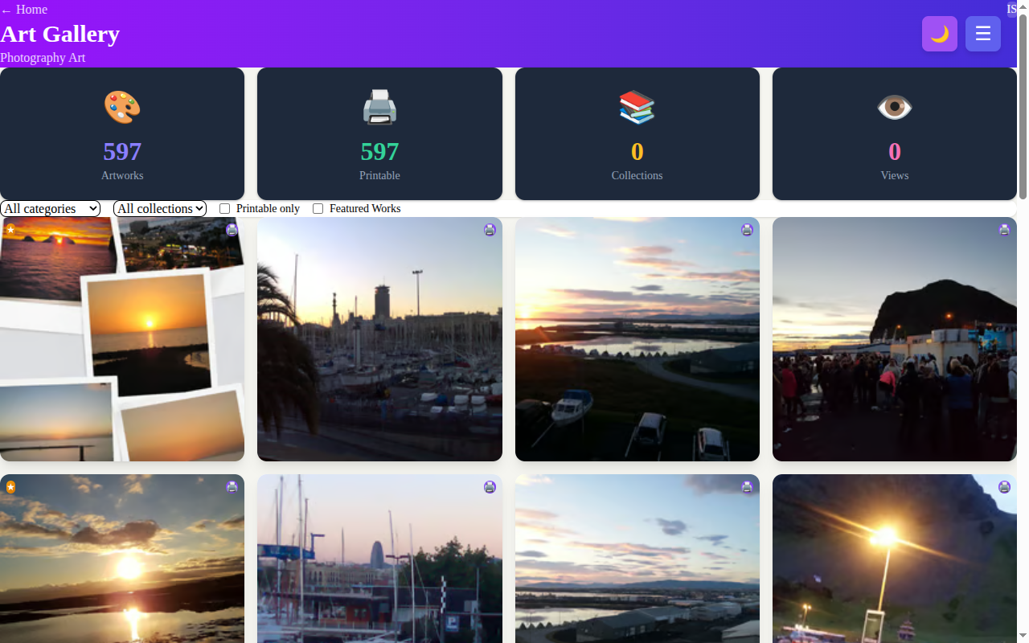Click the printer icon on the street lamp photo
The height and width of the screenshot is (643, 1029).
(1004, 487)
